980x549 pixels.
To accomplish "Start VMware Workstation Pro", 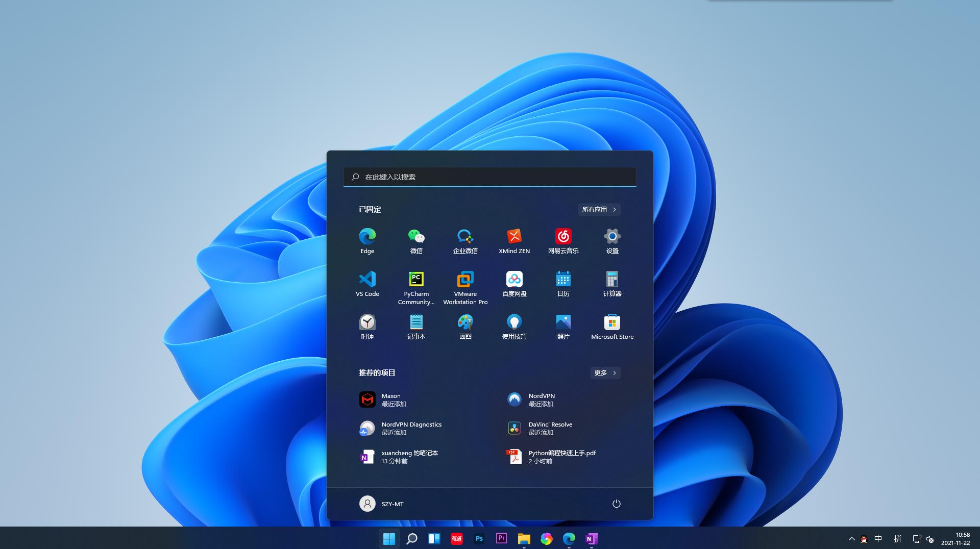I will [x=465, y=283].
